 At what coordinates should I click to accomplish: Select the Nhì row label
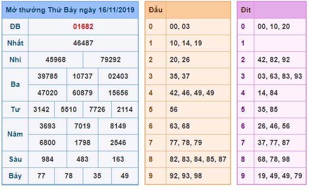15,60
